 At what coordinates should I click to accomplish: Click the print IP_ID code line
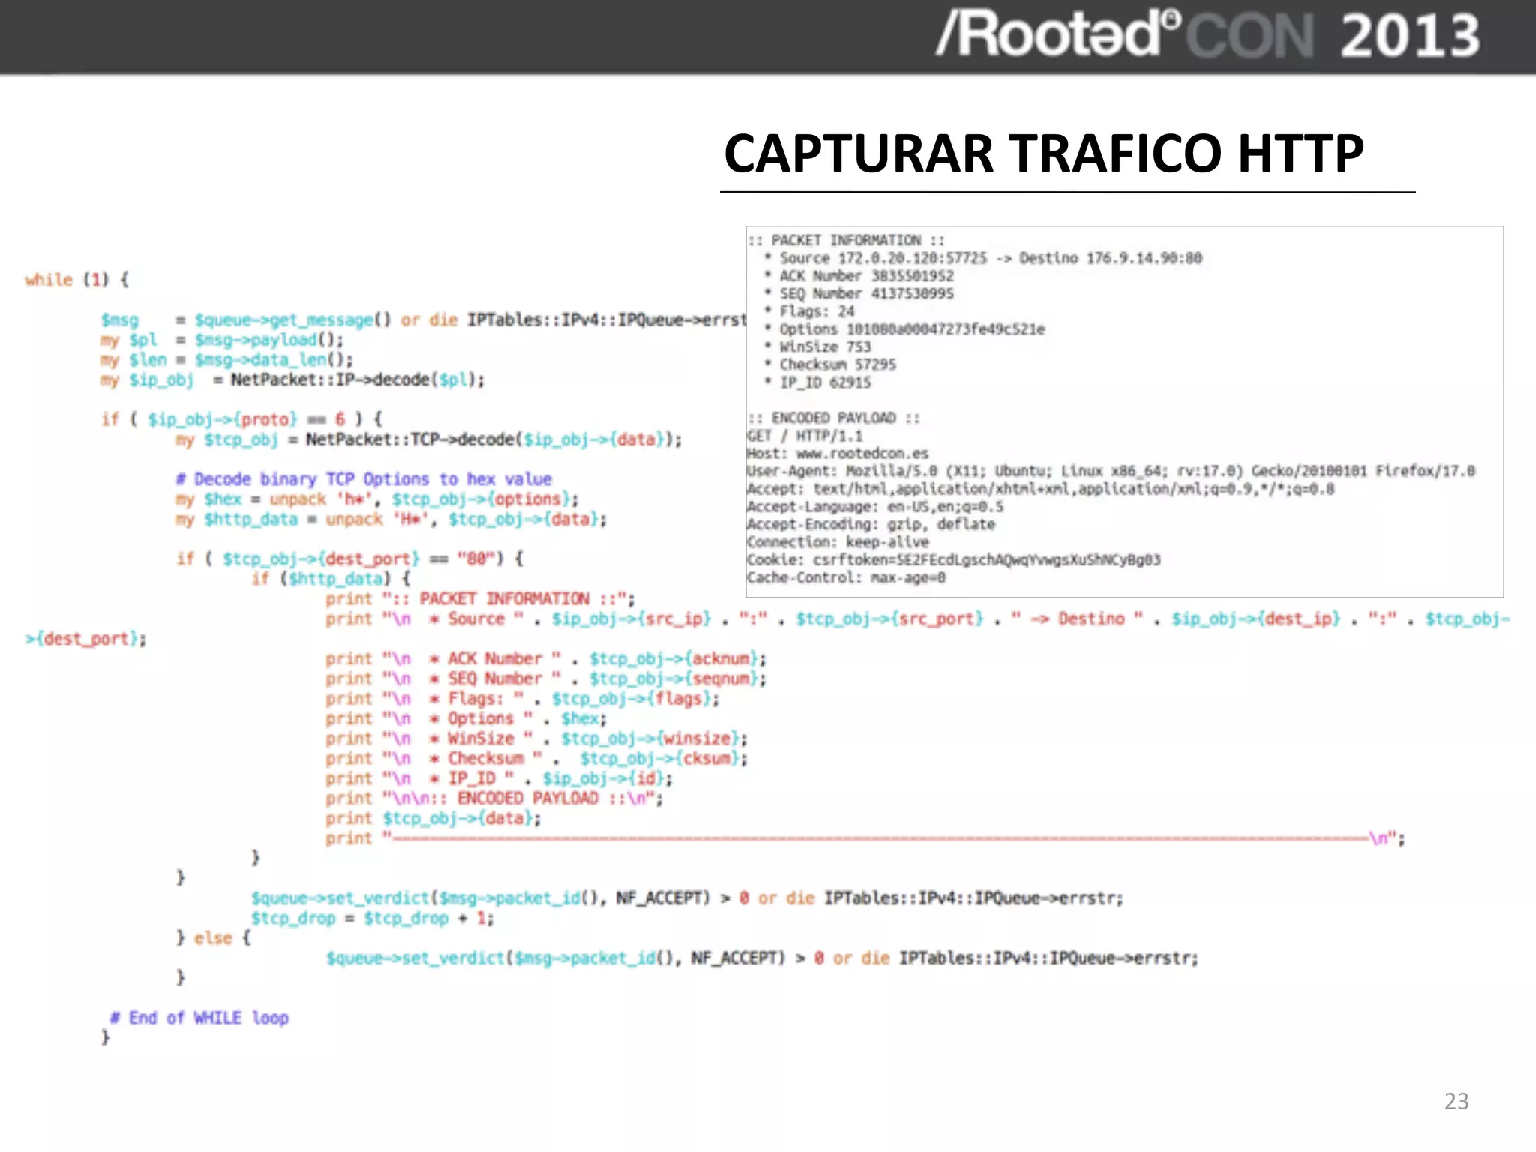tap(499, 779)
